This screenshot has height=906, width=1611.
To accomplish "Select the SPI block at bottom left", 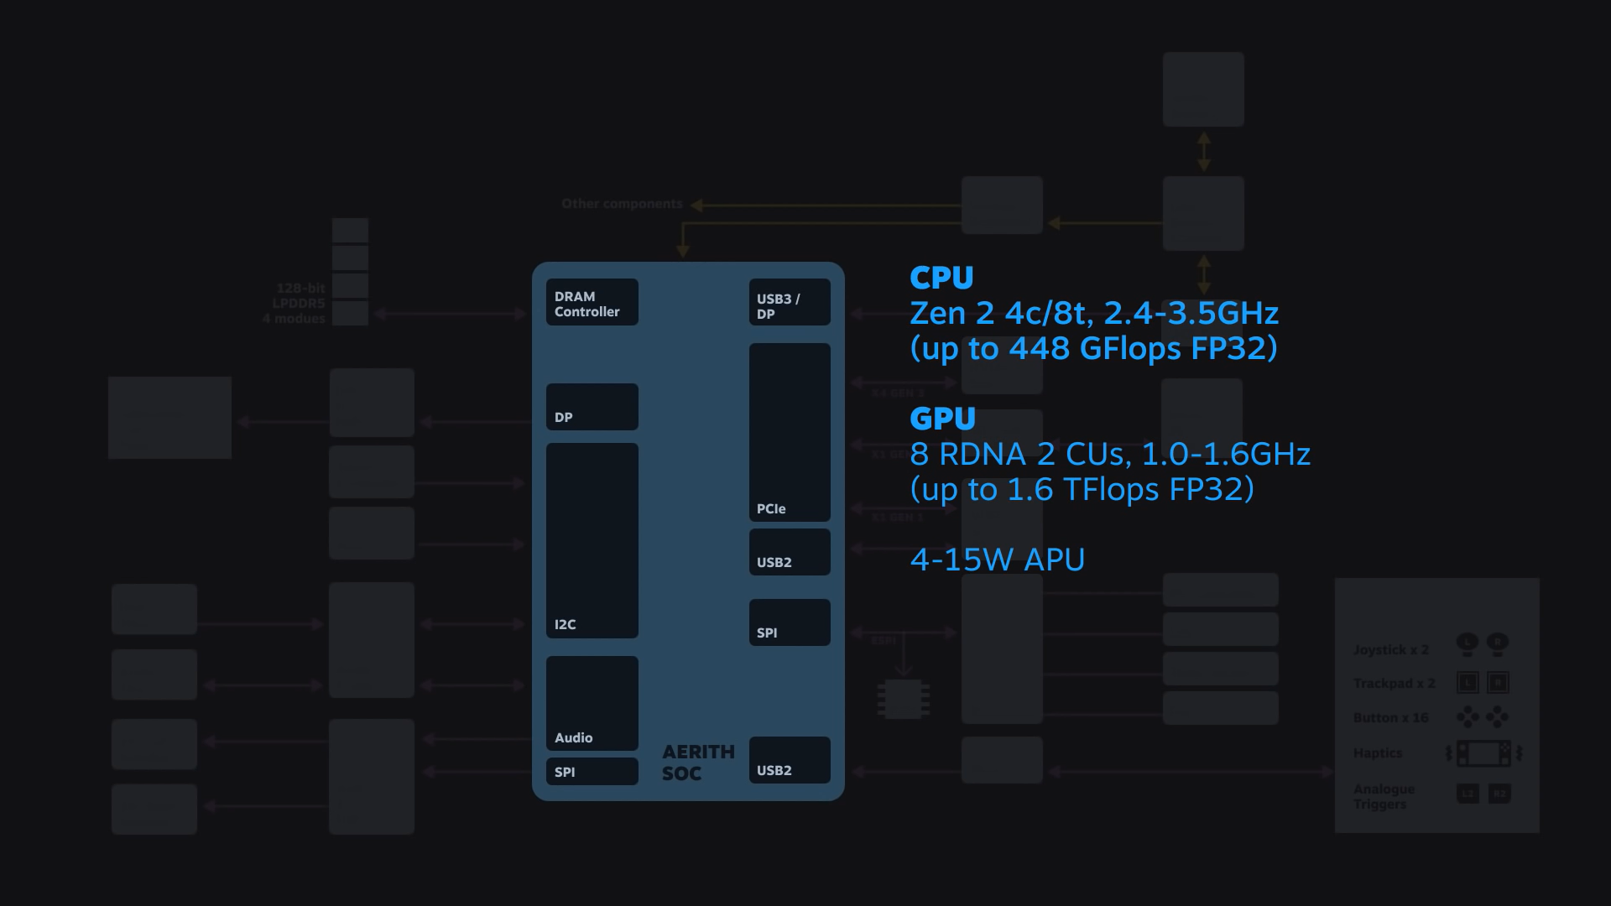I will [592, 771].
